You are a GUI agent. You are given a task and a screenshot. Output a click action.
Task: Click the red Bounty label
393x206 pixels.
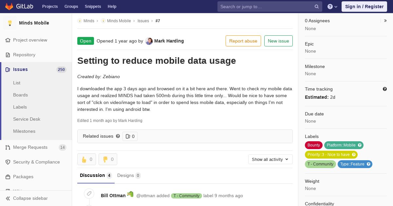pos(313,145)
